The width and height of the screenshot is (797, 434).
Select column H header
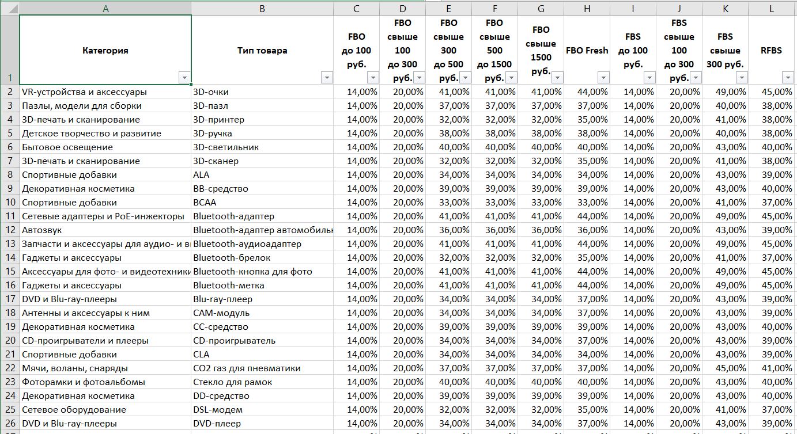587,8
